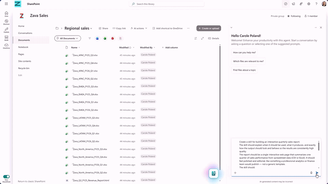This screenshot has height=184, width=328.
Task: Select 'Find files about a topic' prompt
Action: pyautogui.click(x=244, y=70)
